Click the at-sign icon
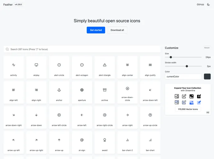The width and height of the screenshot is (214, 159). [x=82, y=143]
